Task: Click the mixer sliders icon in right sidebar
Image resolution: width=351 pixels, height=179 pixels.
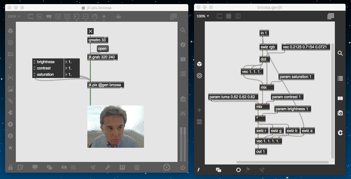Action: click(x=183, y=113)
